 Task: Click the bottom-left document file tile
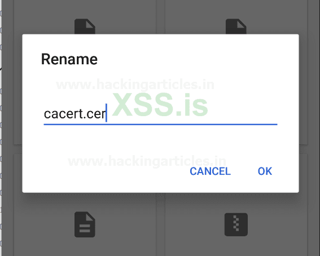[x=85, y=224]
